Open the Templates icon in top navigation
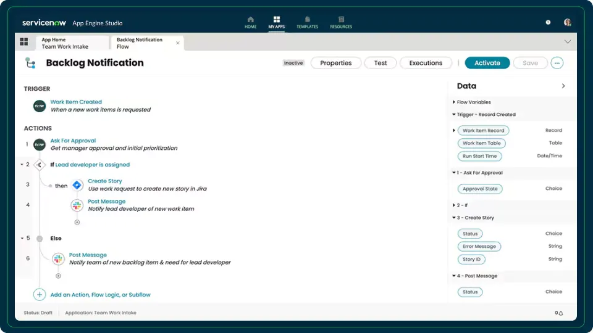 [x=307, y=20]
